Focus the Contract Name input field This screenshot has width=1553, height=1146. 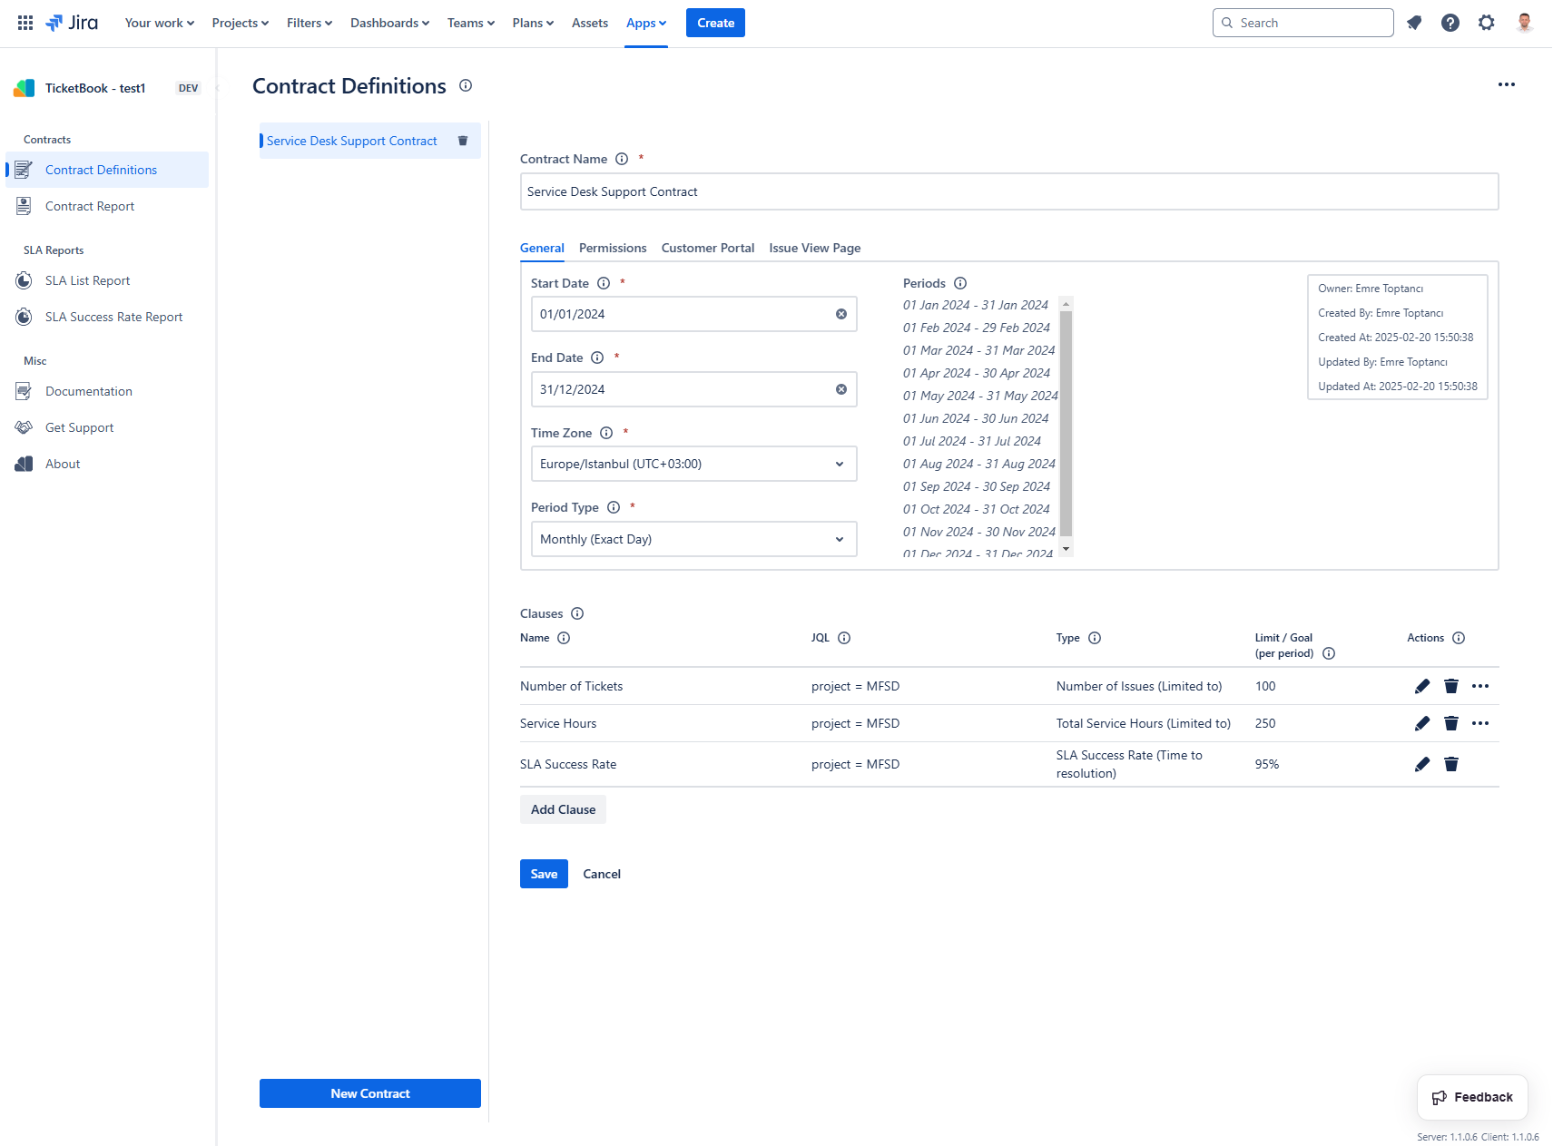coord(1008,191)
